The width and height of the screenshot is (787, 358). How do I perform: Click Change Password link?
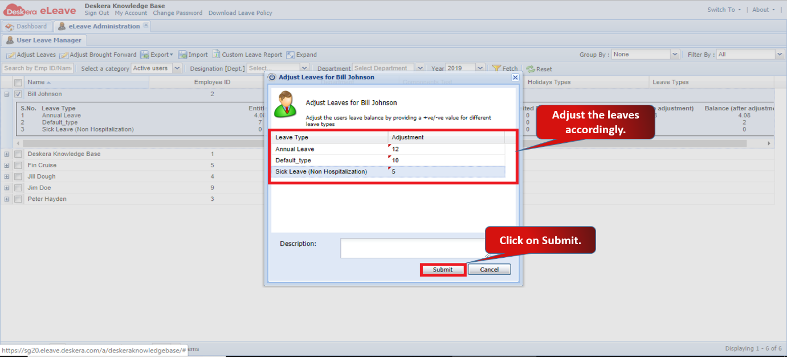tap(178, 13)
